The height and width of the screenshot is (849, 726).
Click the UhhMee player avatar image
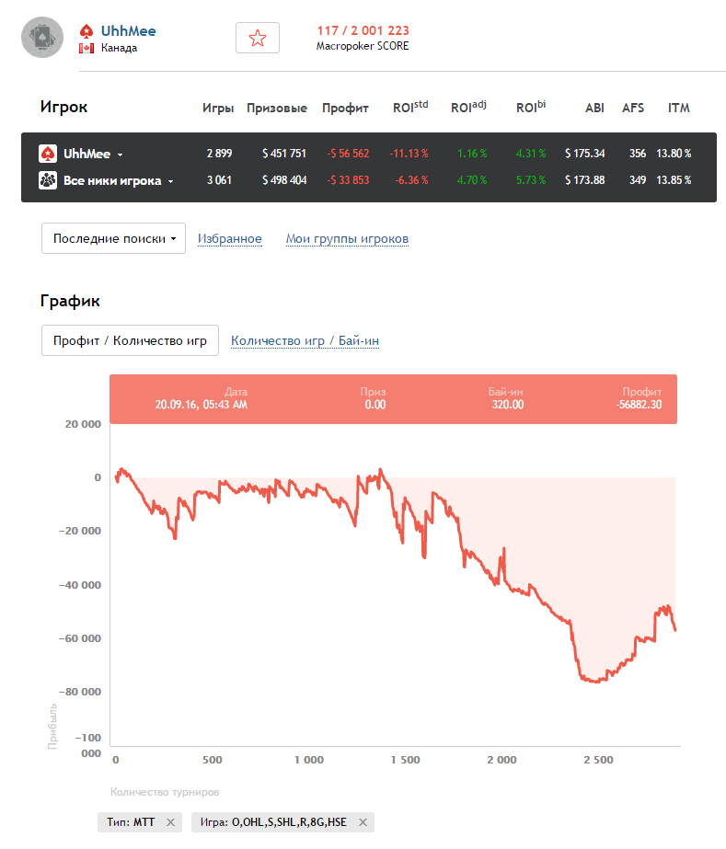click(x=42, y=38)
